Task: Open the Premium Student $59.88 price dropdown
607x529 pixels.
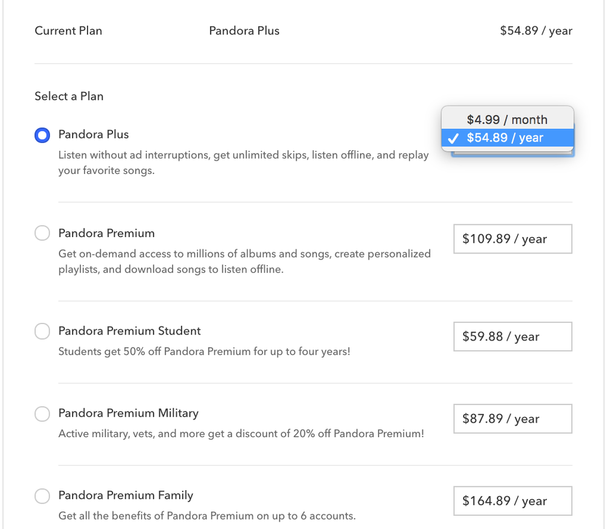Action: pyautogui.click(x=512, y=336)
